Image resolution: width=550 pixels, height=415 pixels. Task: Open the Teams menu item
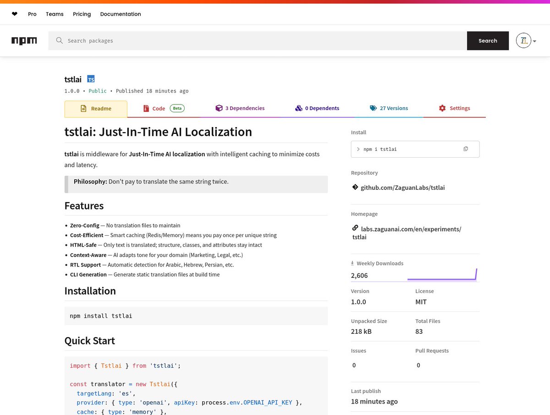click(x=55, y=14)
